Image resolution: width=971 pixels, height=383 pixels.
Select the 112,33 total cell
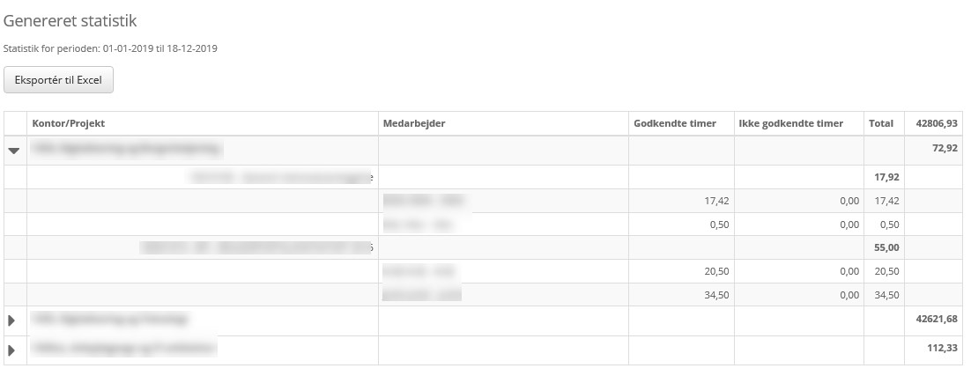point(942,349)
